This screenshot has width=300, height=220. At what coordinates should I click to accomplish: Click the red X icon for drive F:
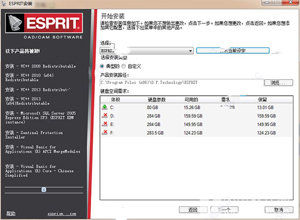[x=105, y=132]
